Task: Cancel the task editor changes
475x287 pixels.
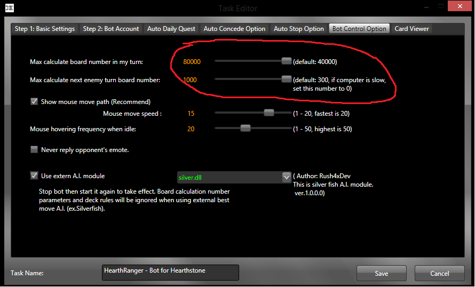Action: point(440,273)
